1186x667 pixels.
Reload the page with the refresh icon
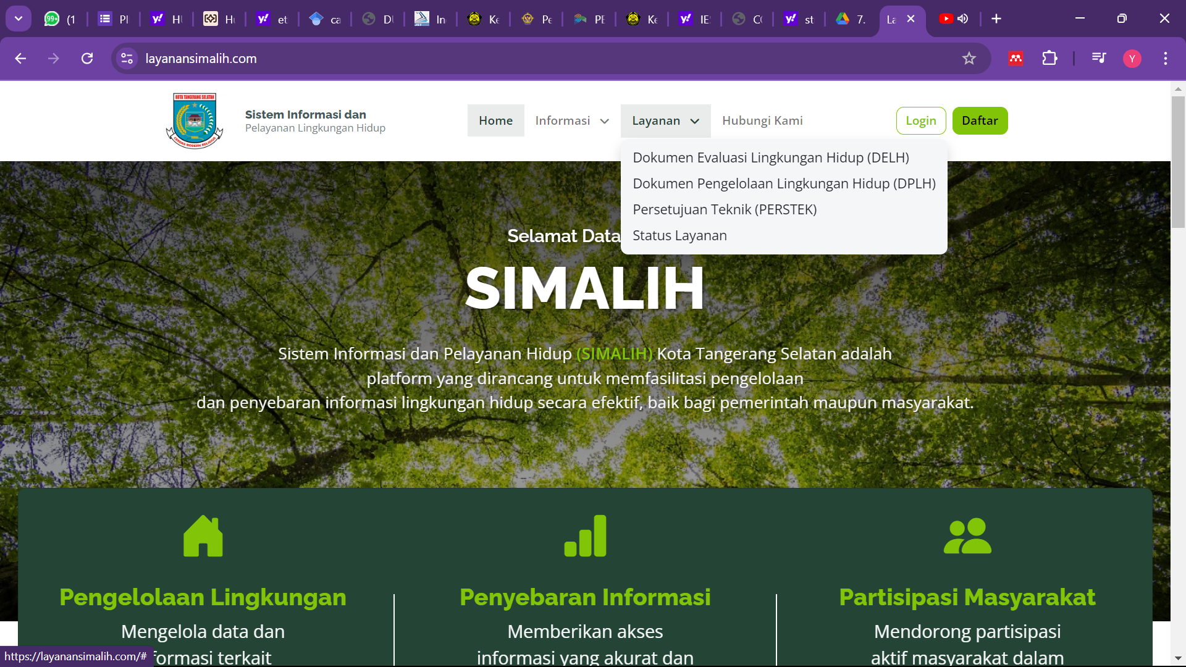(87, 58)
